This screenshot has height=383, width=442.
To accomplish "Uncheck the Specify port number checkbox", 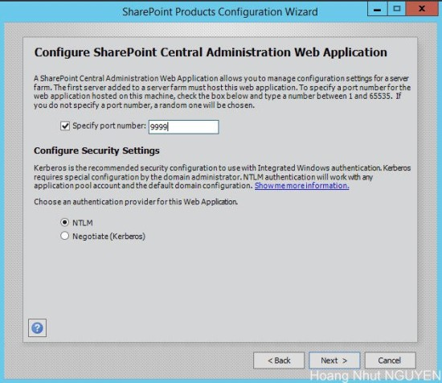I will click(x=65, y=126).
